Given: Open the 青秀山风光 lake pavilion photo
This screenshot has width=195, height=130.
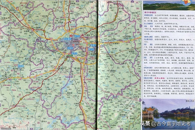Looking at the screenshot, I should coord(168,114).
